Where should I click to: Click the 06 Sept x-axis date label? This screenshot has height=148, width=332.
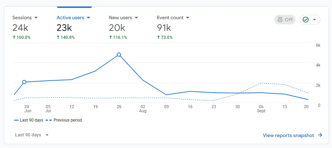[261, 109]
